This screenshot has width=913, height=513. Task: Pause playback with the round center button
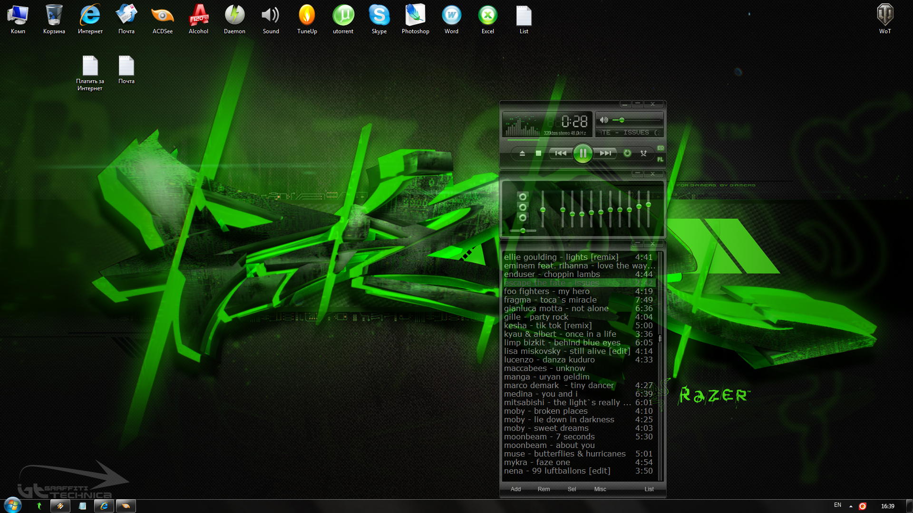(583, 153)
